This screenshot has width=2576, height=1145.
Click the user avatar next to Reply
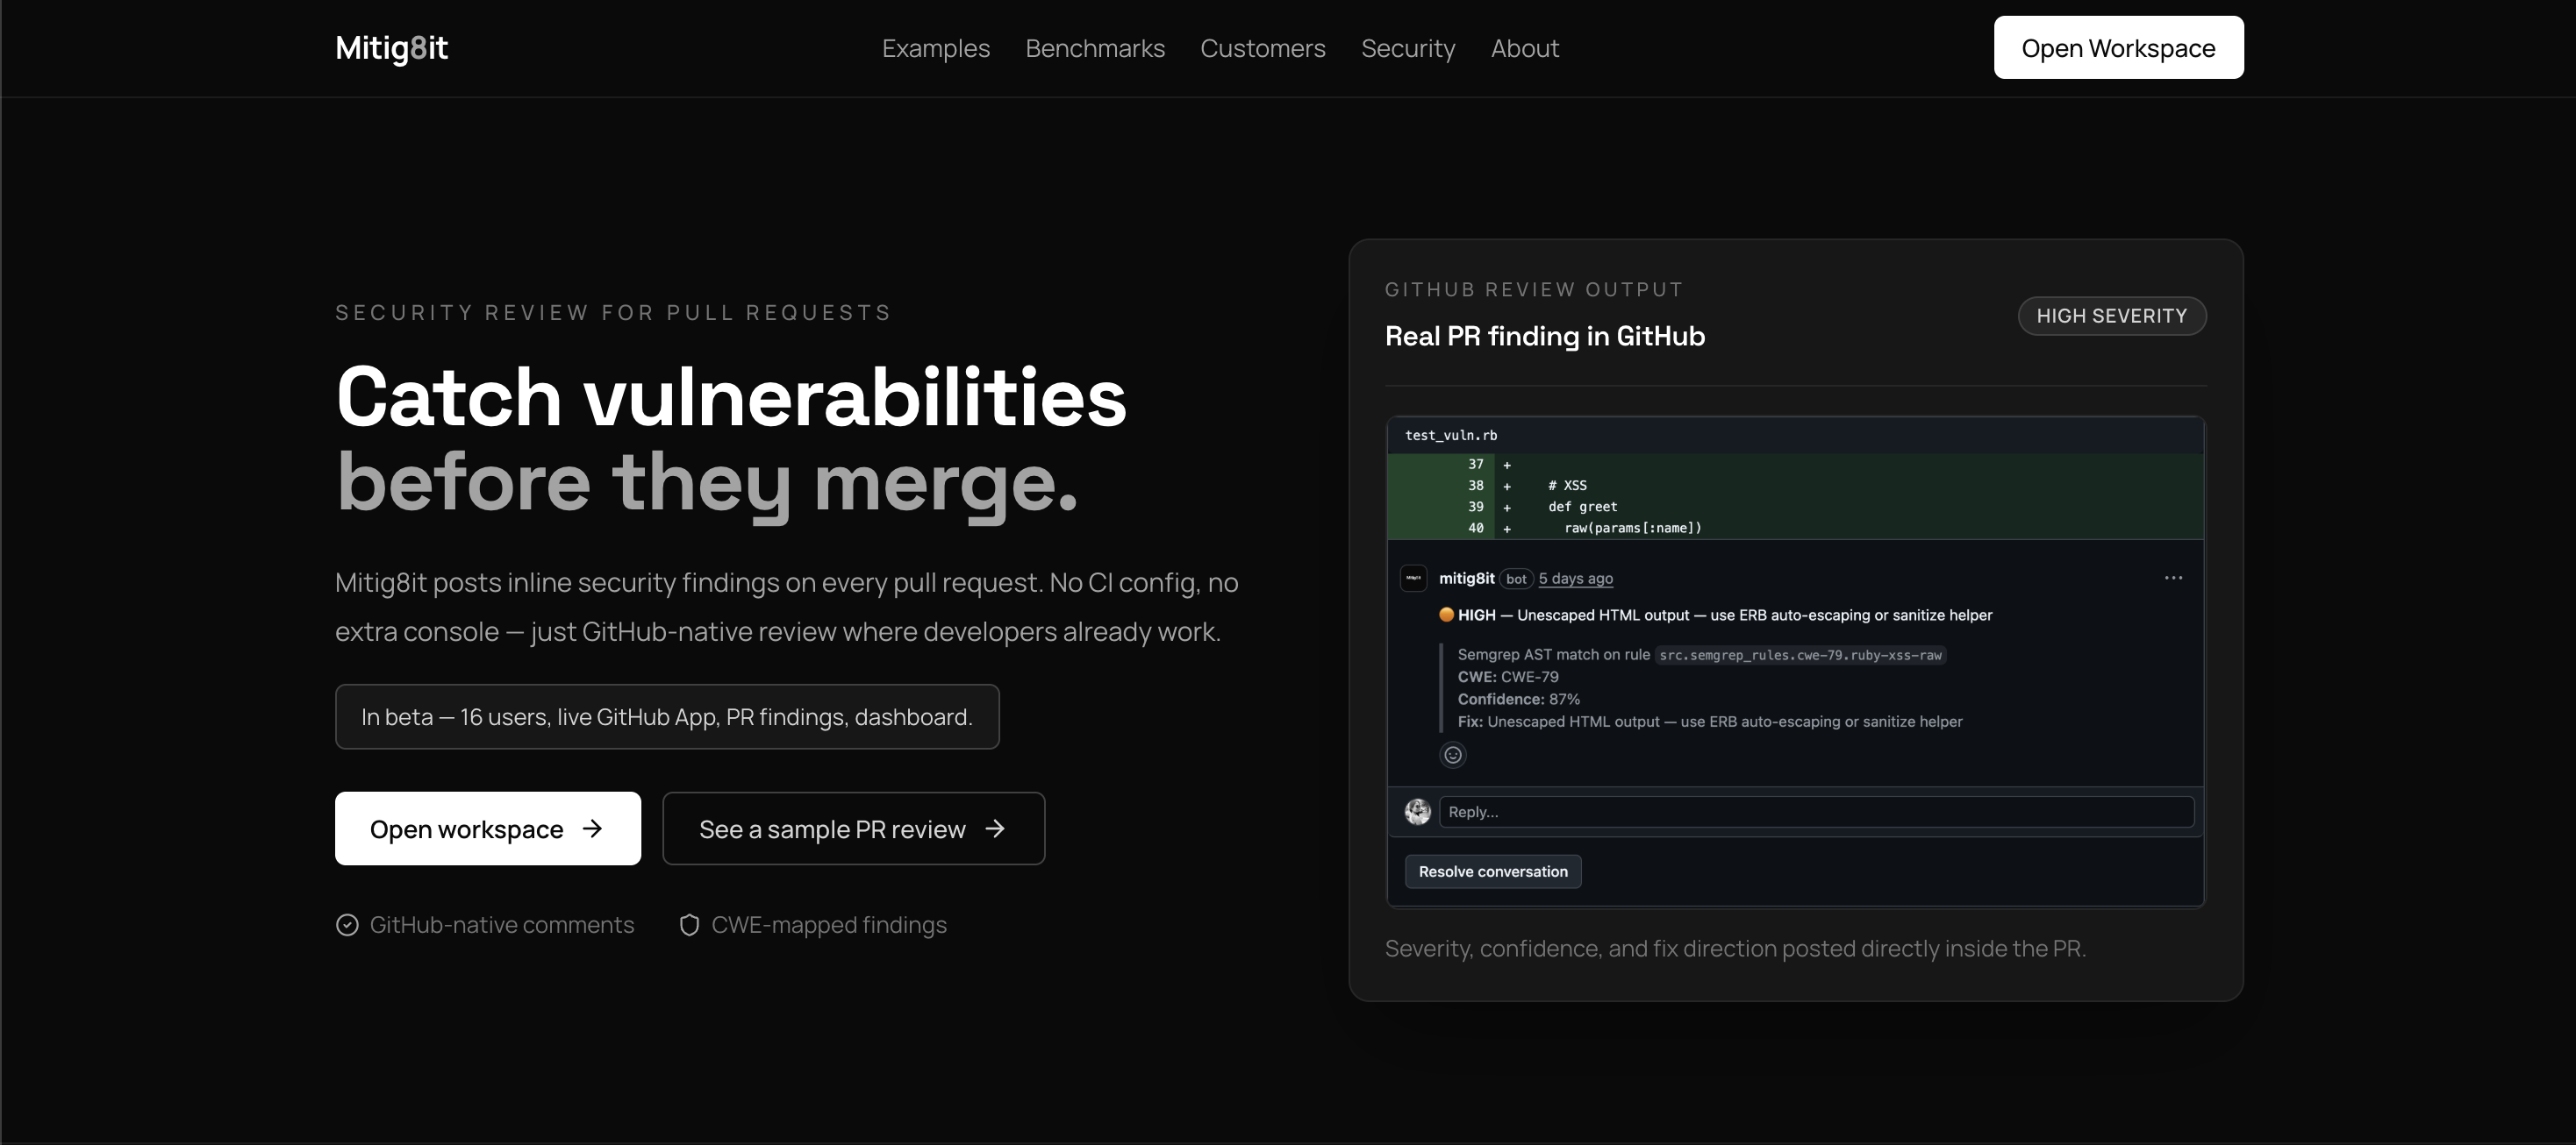tap(1417, 811)
